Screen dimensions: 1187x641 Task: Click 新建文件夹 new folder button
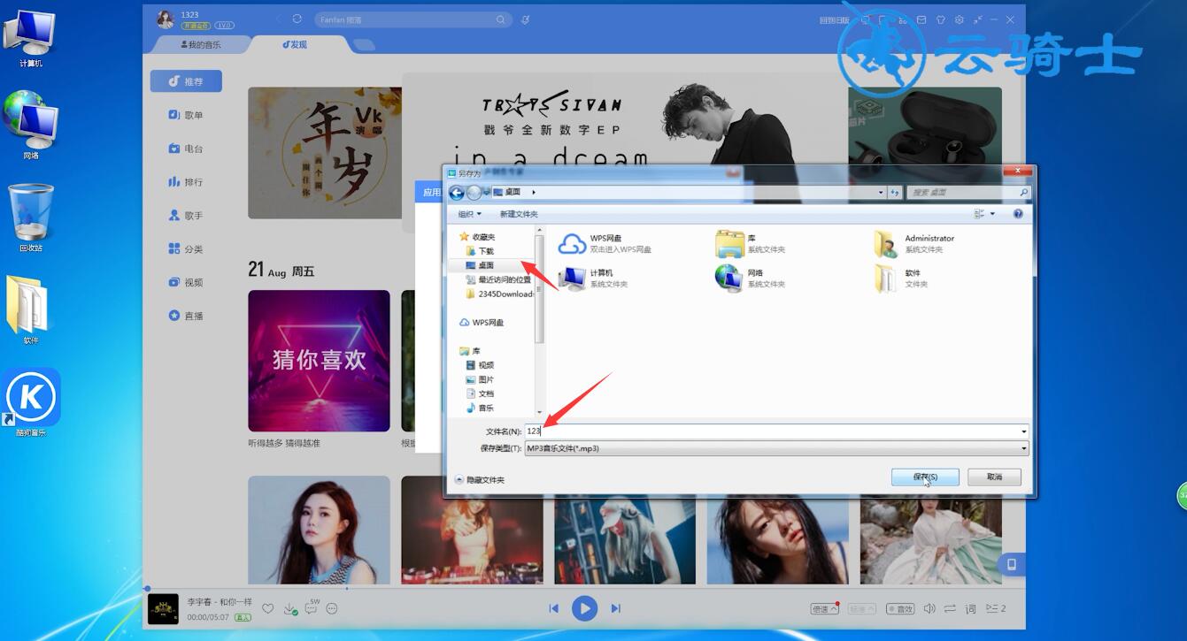pos(519,214)
